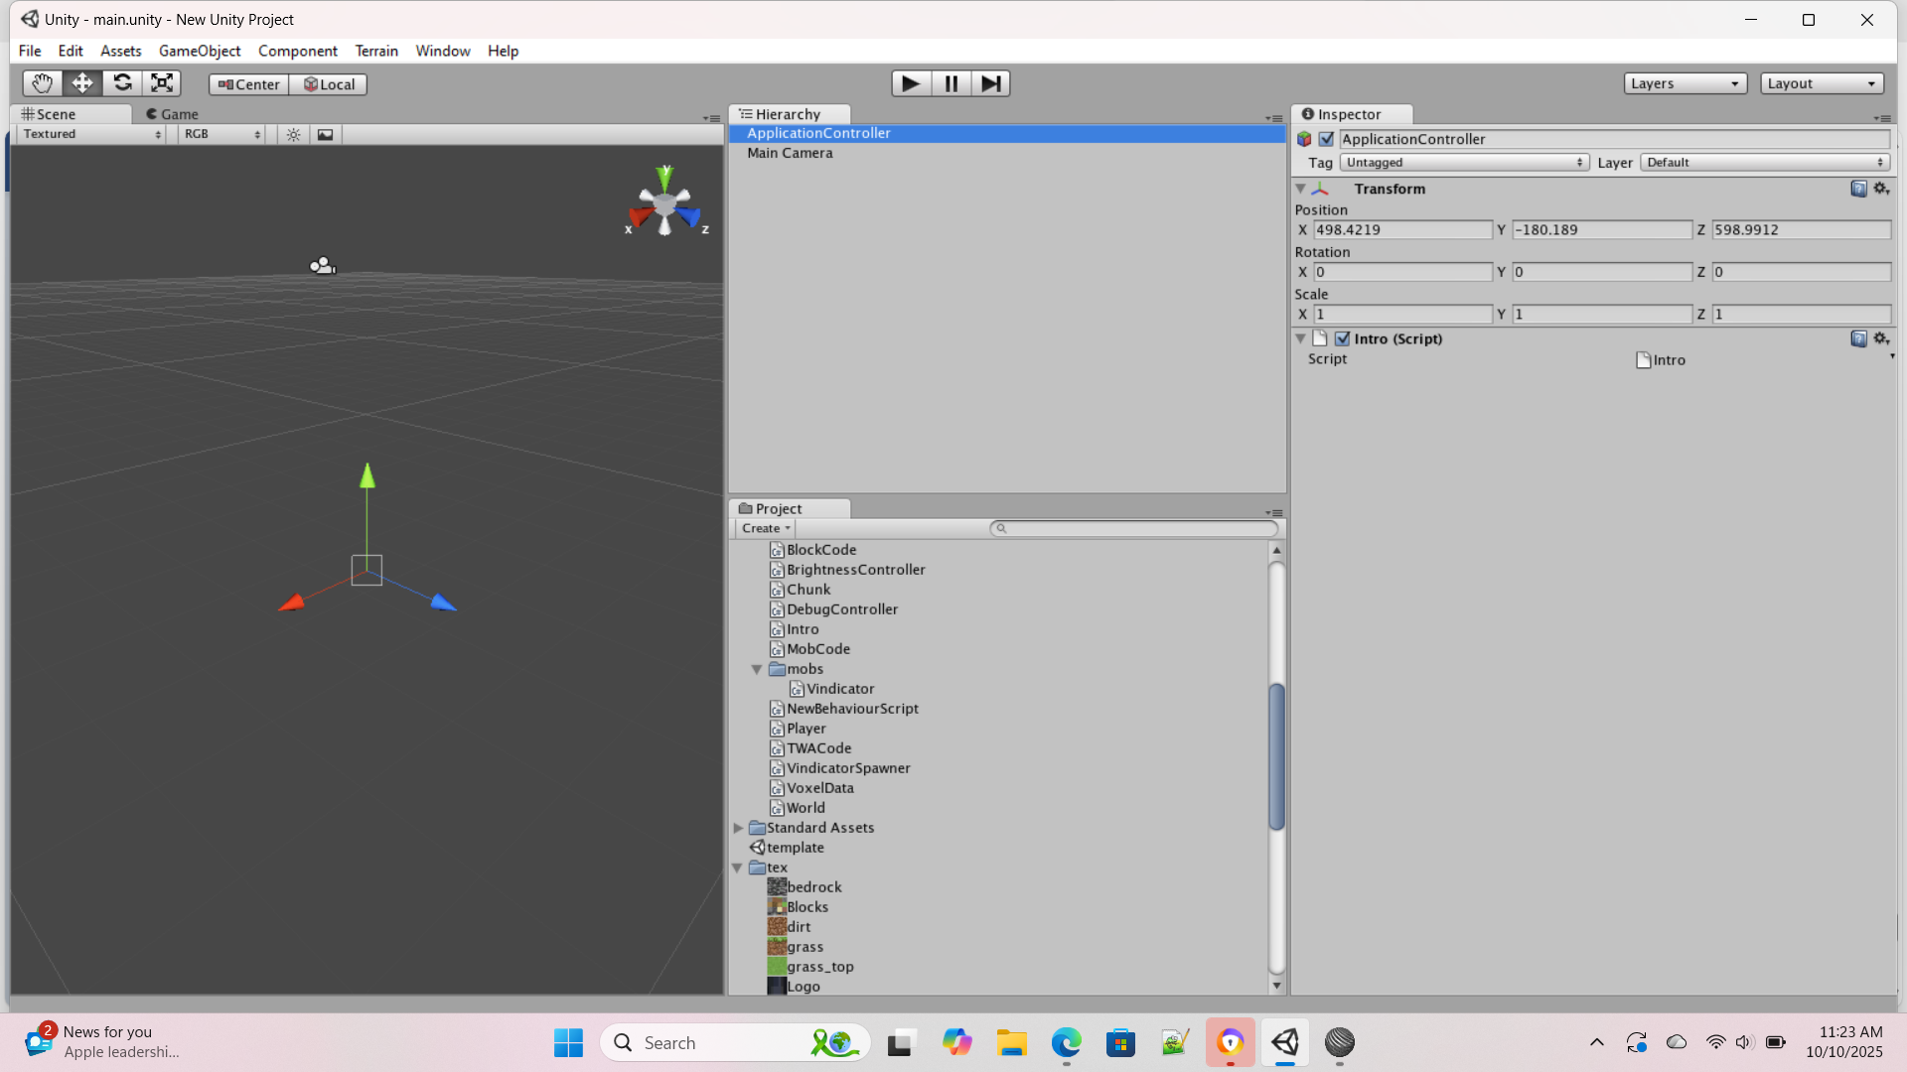Screen dimensions: 1907x1072
Task: Open Microsoft Edge from taskbar
Action: pyautogui.click(x=1066, y=1042)
